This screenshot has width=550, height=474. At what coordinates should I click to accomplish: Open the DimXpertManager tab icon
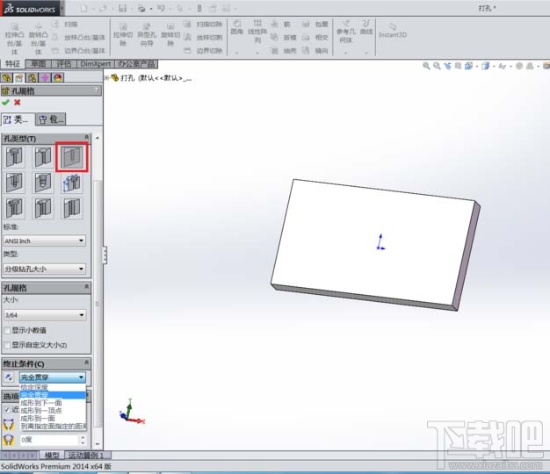45,77
